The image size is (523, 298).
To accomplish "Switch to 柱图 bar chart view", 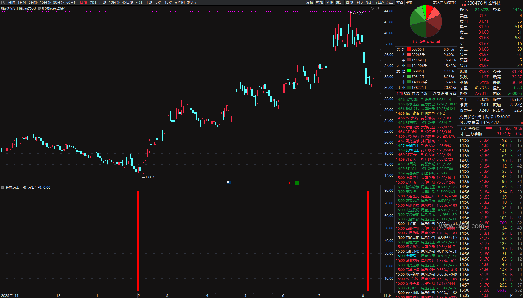I will [x=400, y=2].
